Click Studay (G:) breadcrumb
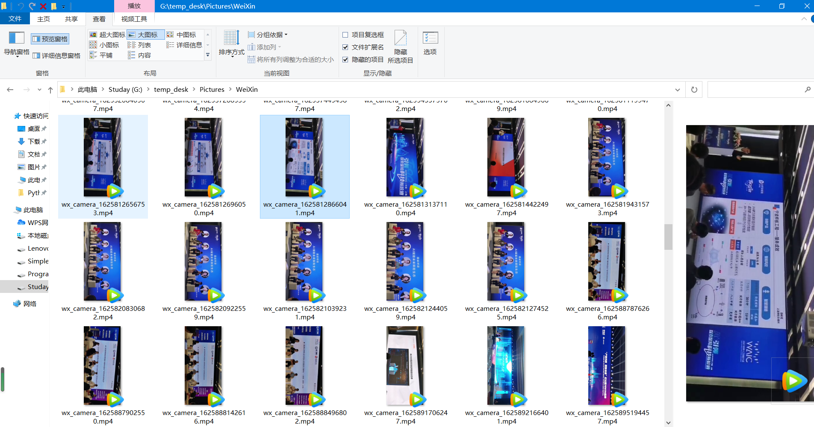 tap(125, 89)
